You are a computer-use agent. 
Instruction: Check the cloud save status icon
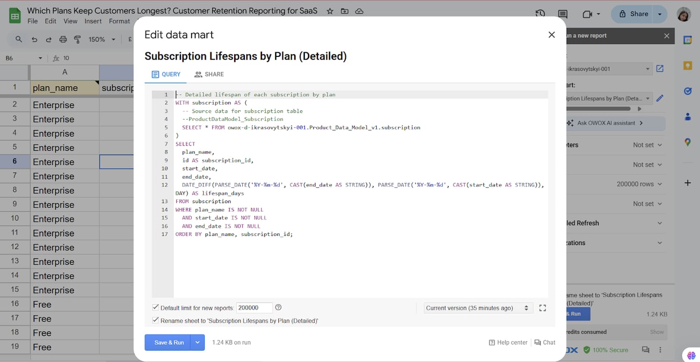359,11
